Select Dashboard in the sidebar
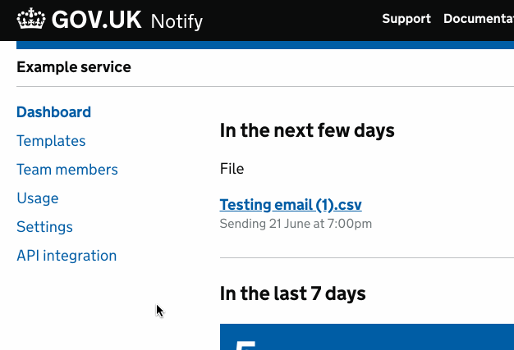 pyautogui.click(x=53, y=112)
